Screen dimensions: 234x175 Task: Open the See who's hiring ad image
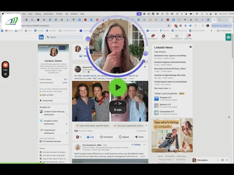pos(172,135)
